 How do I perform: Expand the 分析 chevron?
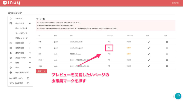coord(30,63)
